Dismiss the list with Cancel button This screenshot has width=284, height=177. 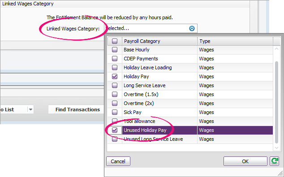click(x=118, y=161)
